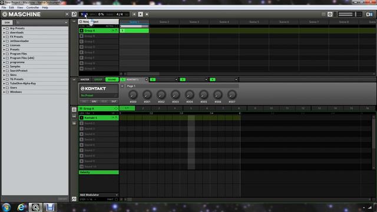The width and height of the screenshot is (377, 212).
Task: Open the module slot 4 dropdown arrow
Action: pos(236,79)
